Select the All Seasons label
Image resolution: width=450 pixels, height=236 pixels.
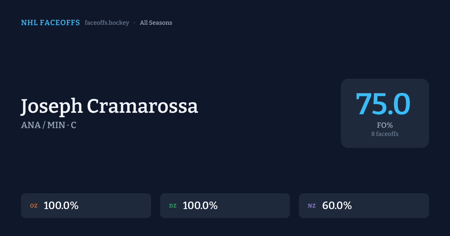156,23
